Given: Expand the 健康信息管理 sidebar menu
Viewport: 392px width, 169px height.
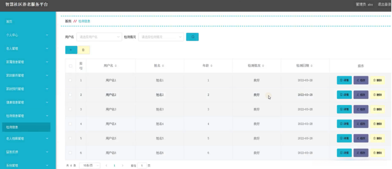Looking at the screenshot, I should coord(28,103).
